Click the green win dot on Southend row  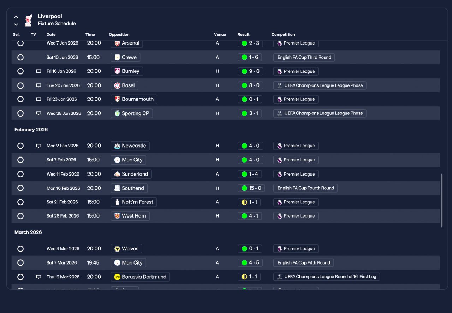coord(244,188)
